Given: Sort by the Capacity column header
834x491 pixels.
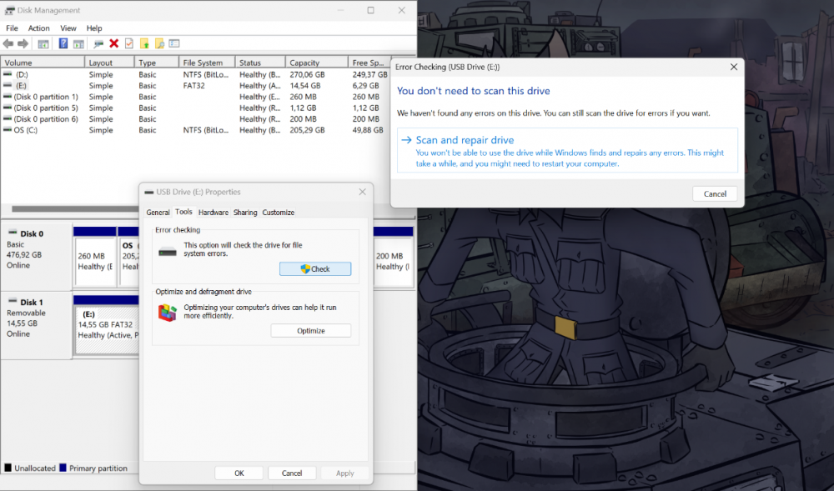Looking at the screenshot, I should [316, 63].
